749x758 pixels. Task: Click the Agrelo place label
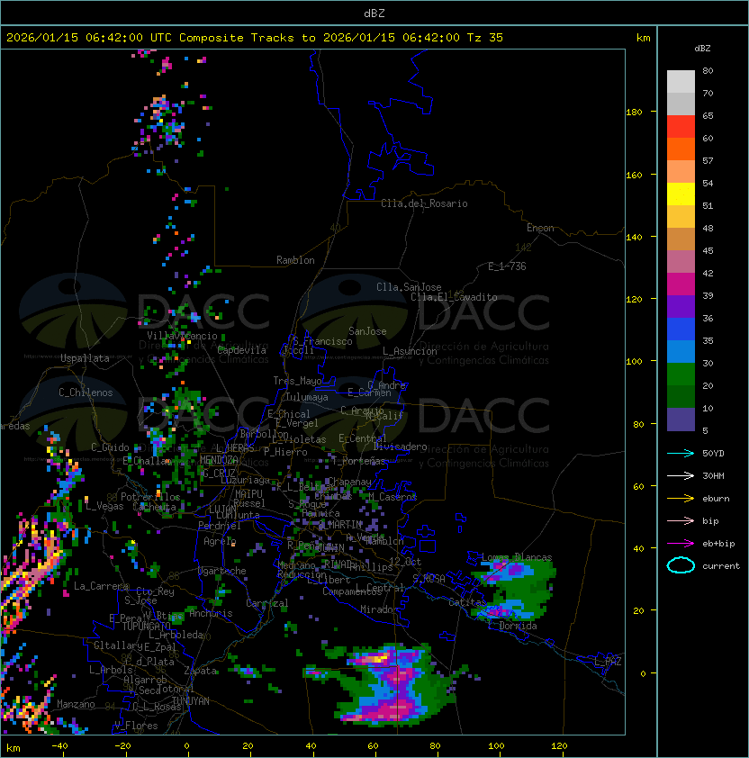tap(220, 541)
